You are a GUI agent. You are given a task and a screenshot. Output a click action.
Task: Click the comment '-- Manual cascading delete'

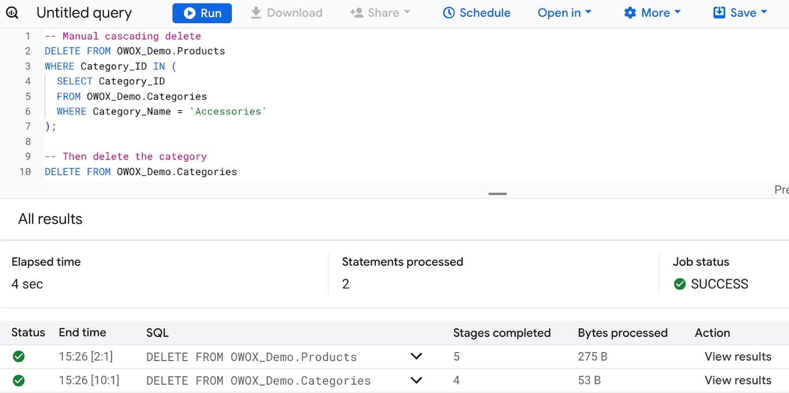(x=123, y=36)
